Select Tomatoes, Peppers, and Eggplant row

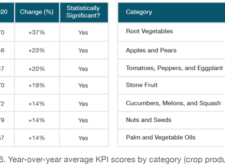click(x=172, y=68)
